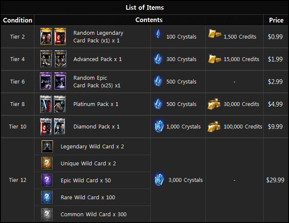Select the $29.99 price for Tier 12

pos(275,180)
